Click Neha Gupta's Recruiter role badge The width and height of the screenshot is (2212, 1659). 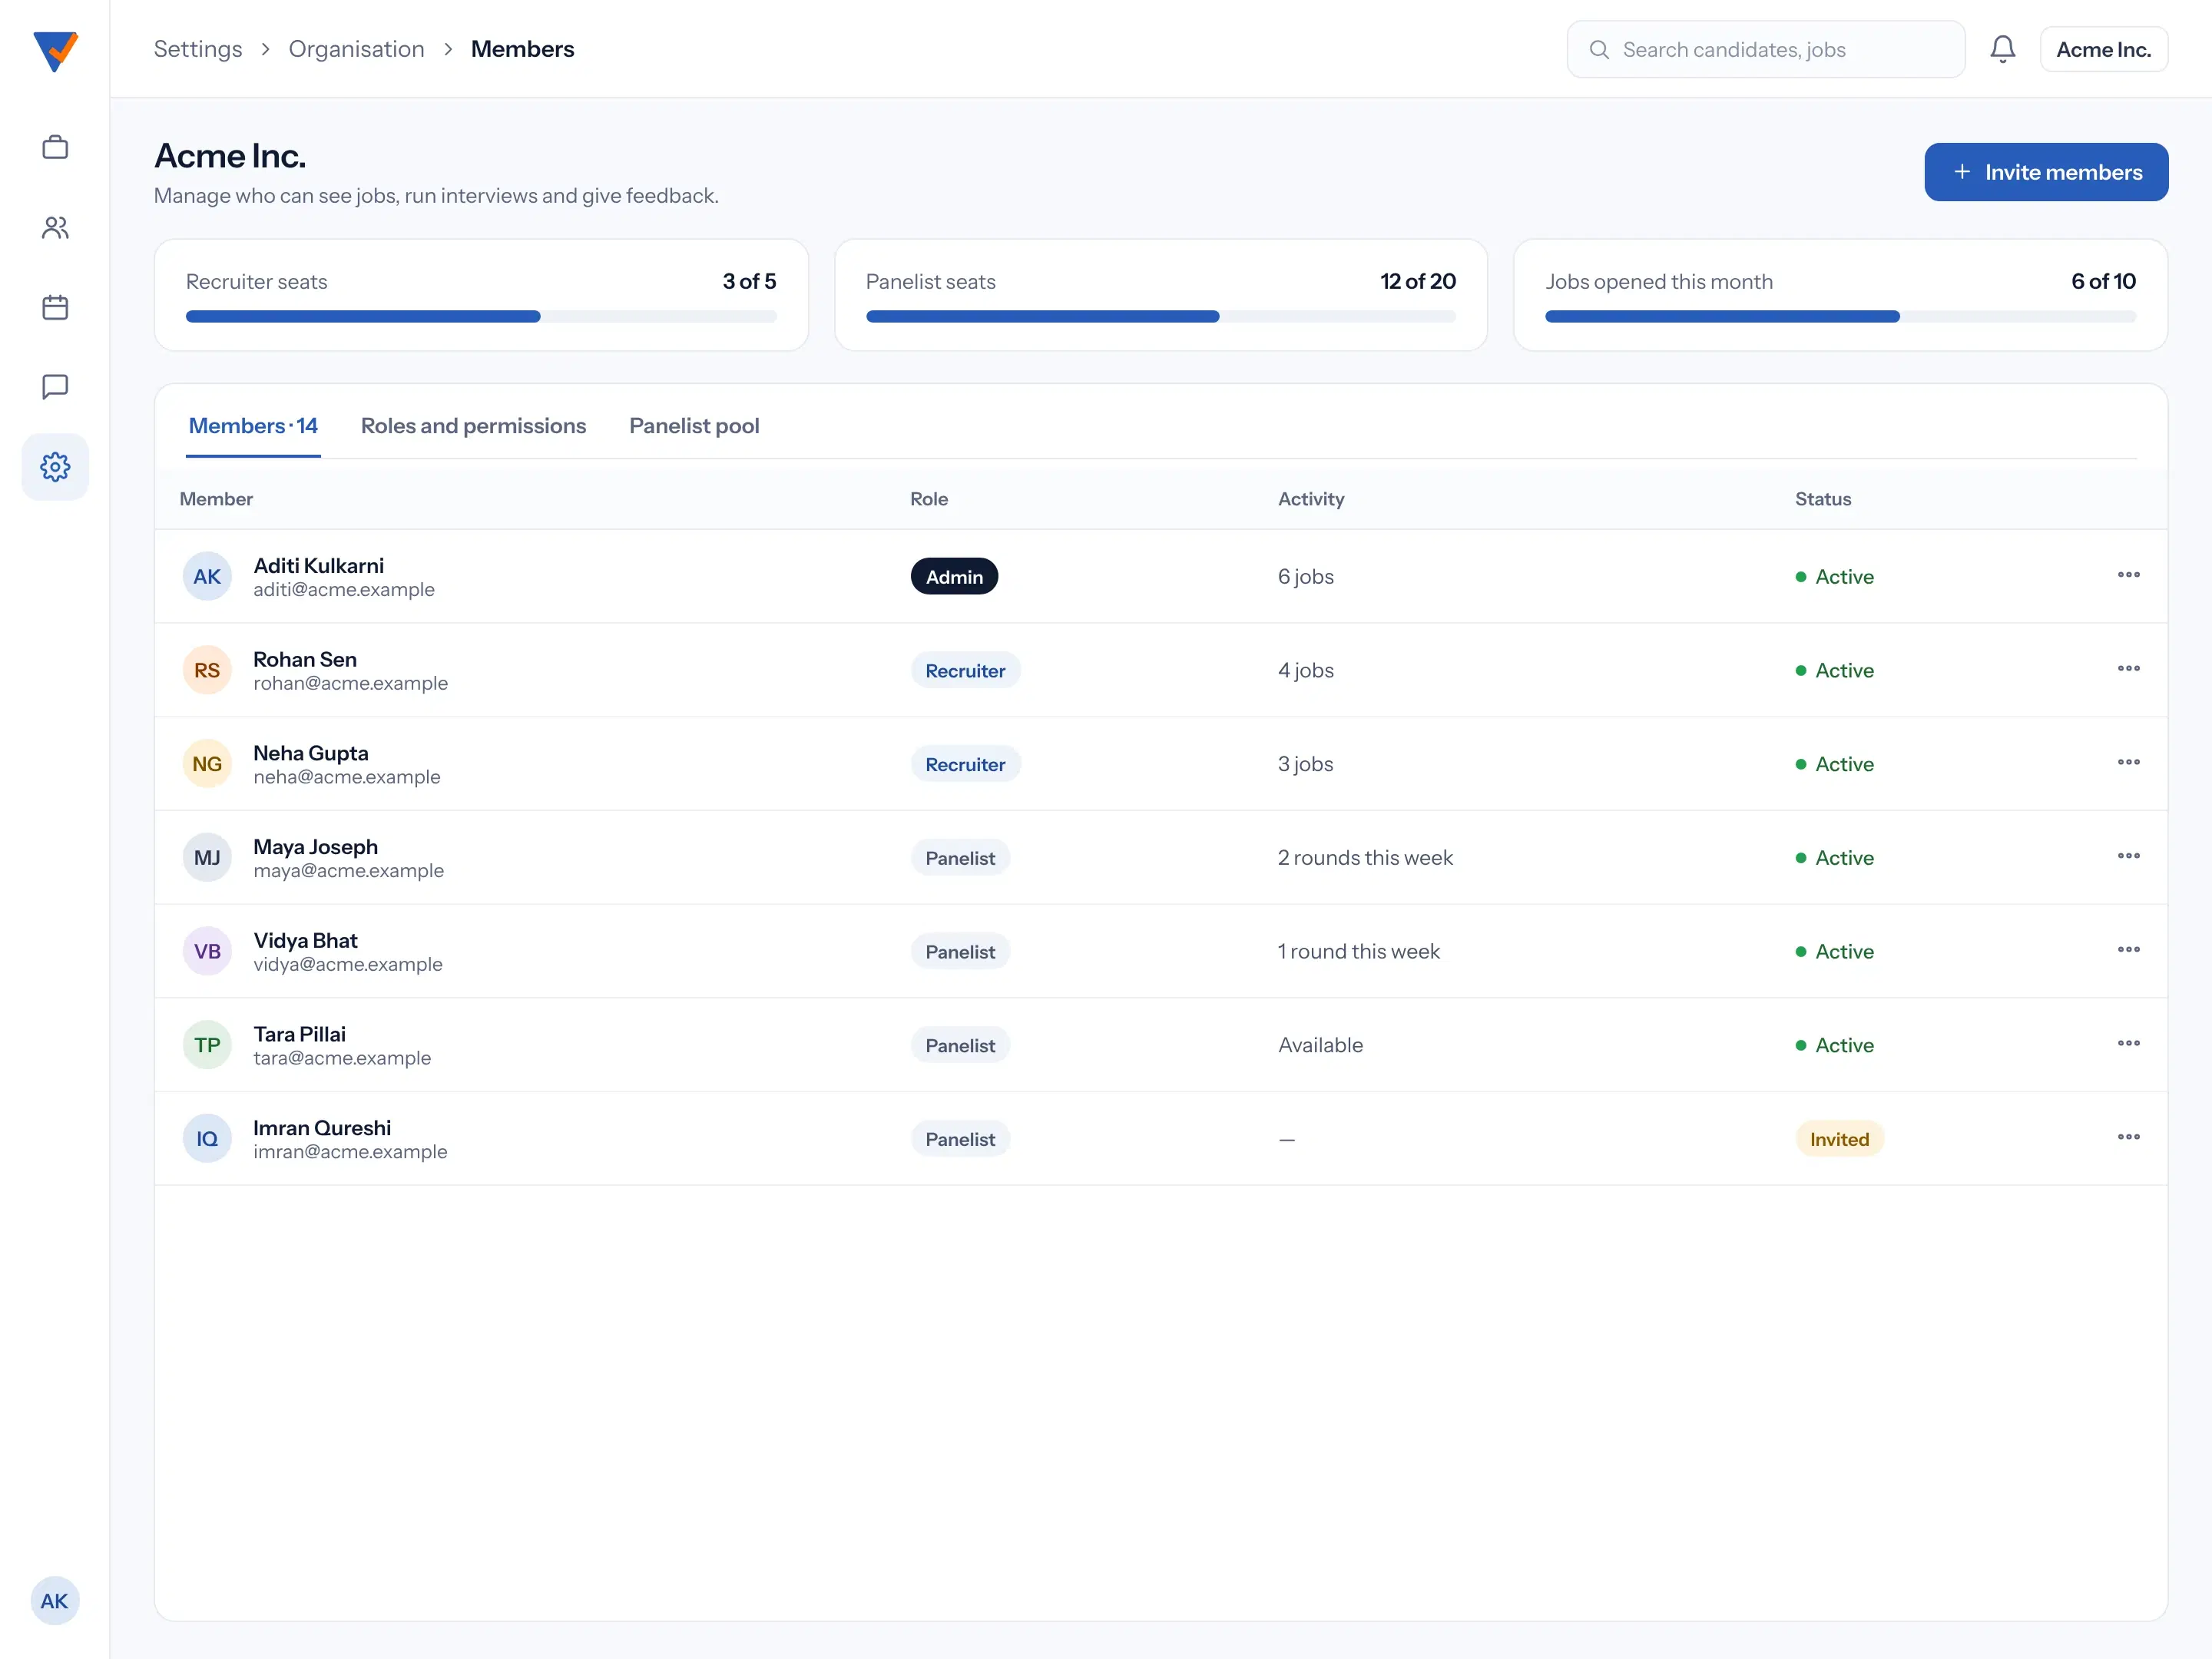click(x=965, y=764)
